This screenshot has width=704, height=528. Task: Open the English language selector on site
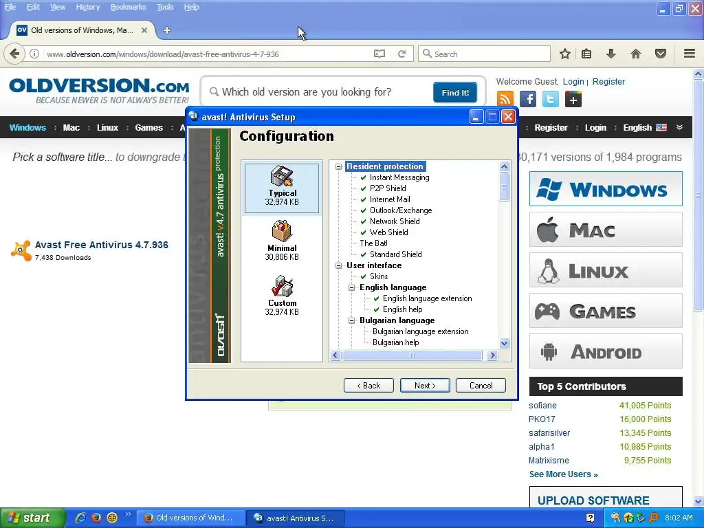coord(644,127)
